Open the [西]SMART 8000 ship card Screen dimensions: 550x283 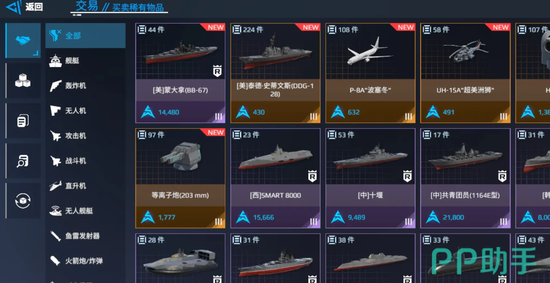275,178
